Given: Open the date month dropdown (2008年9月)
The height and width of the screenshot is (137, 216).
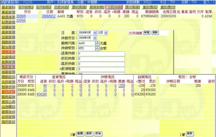Looking at the screenshot, I should click(87, 32).
